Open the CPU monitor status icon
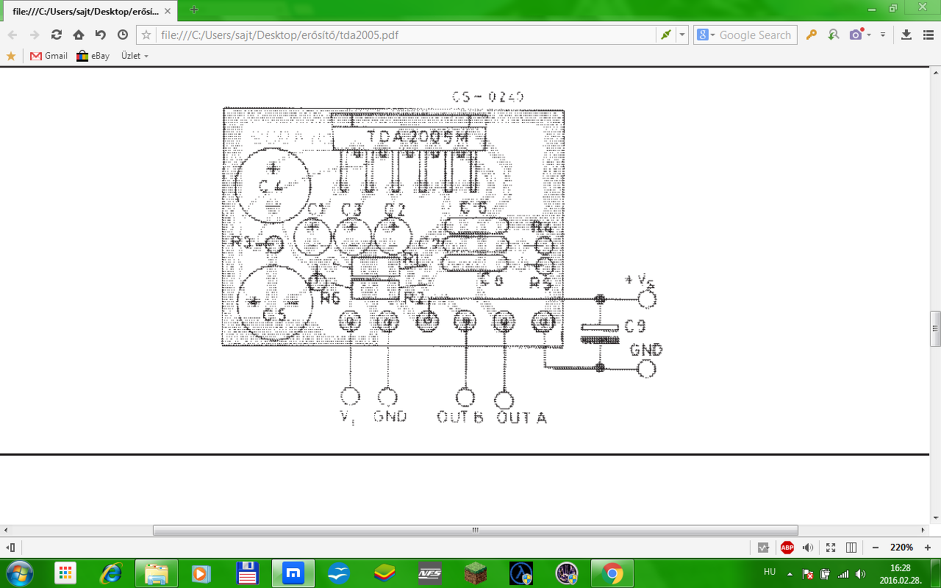The height and width of the screenshot is (588, 941). click(764, 548)
